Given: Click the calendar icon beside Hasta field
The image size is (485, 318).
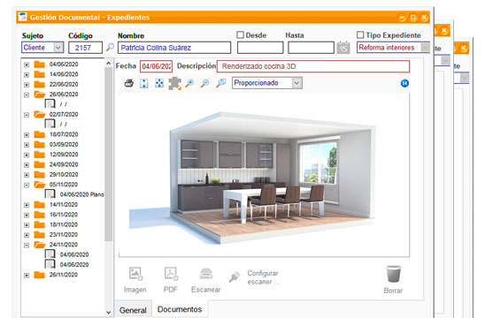Looking at the screenshot, I should point(343,48).
